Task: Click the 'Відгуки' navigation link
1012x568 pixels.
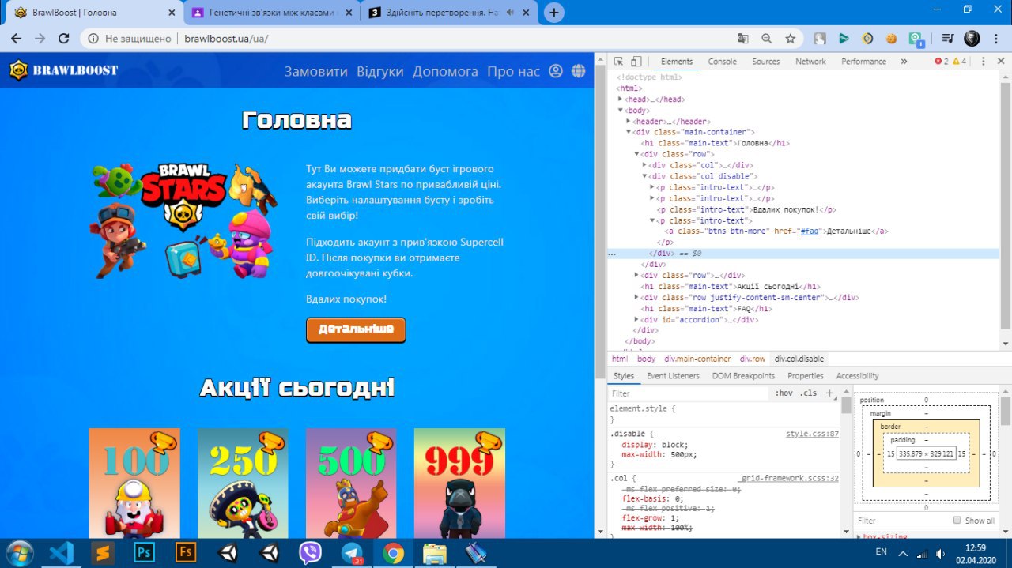Action: 379,71
